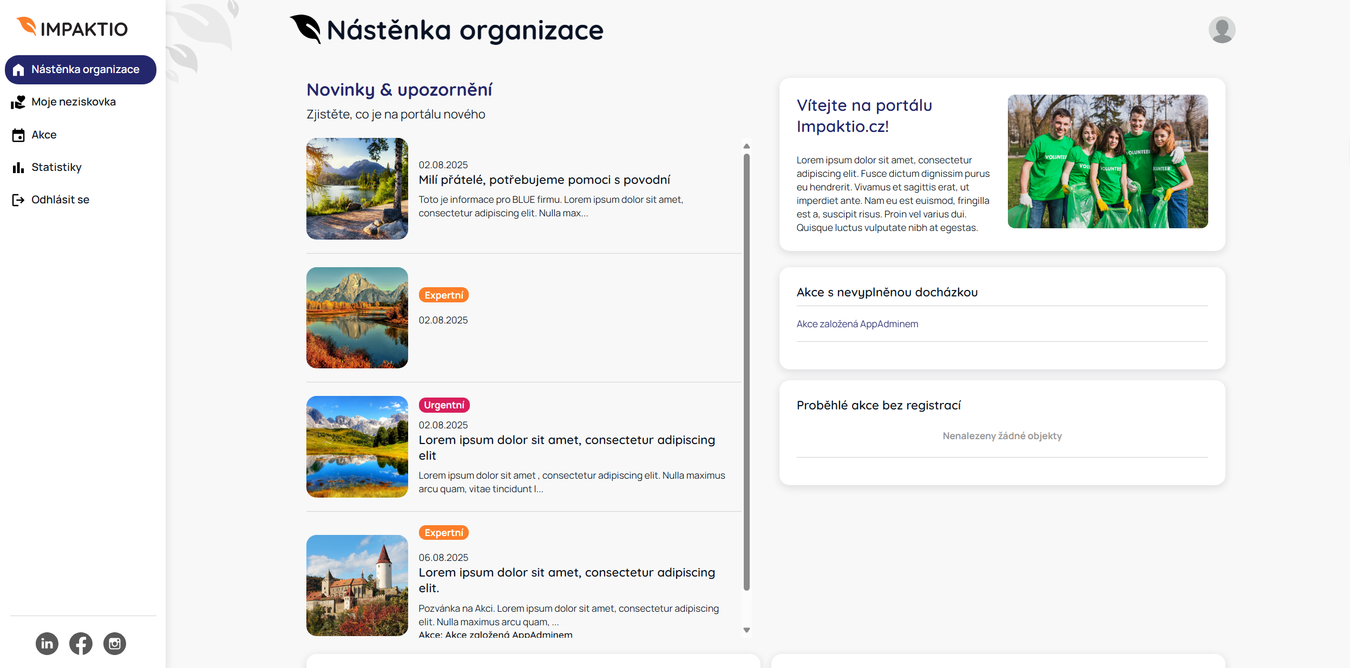Open the Facebook social icon

(x=81, y=644)
